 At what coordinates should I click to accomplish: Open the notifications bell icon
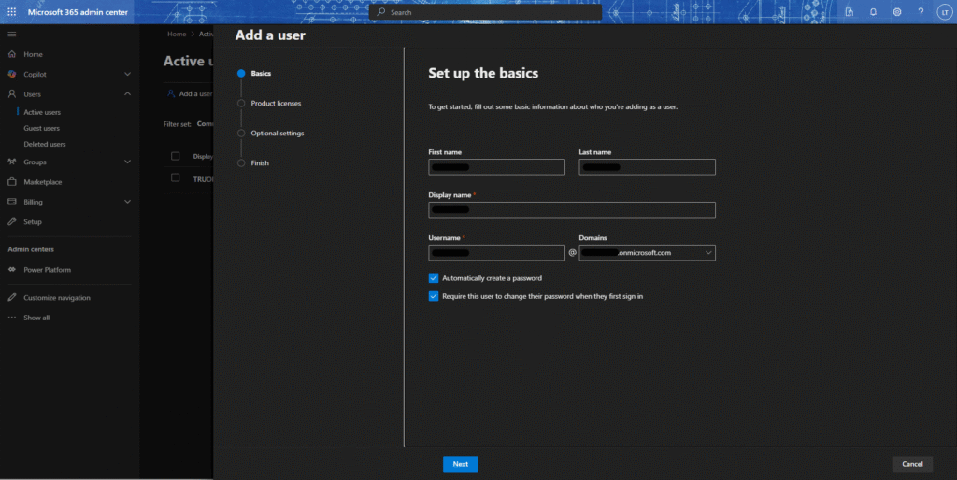pyautogui.click(x=873, y=12)
